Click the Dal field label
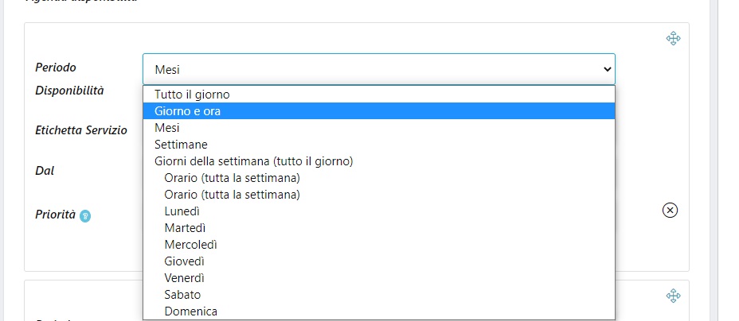The height and width of the screenshot is (321, 739). click(x=45, y=170)
